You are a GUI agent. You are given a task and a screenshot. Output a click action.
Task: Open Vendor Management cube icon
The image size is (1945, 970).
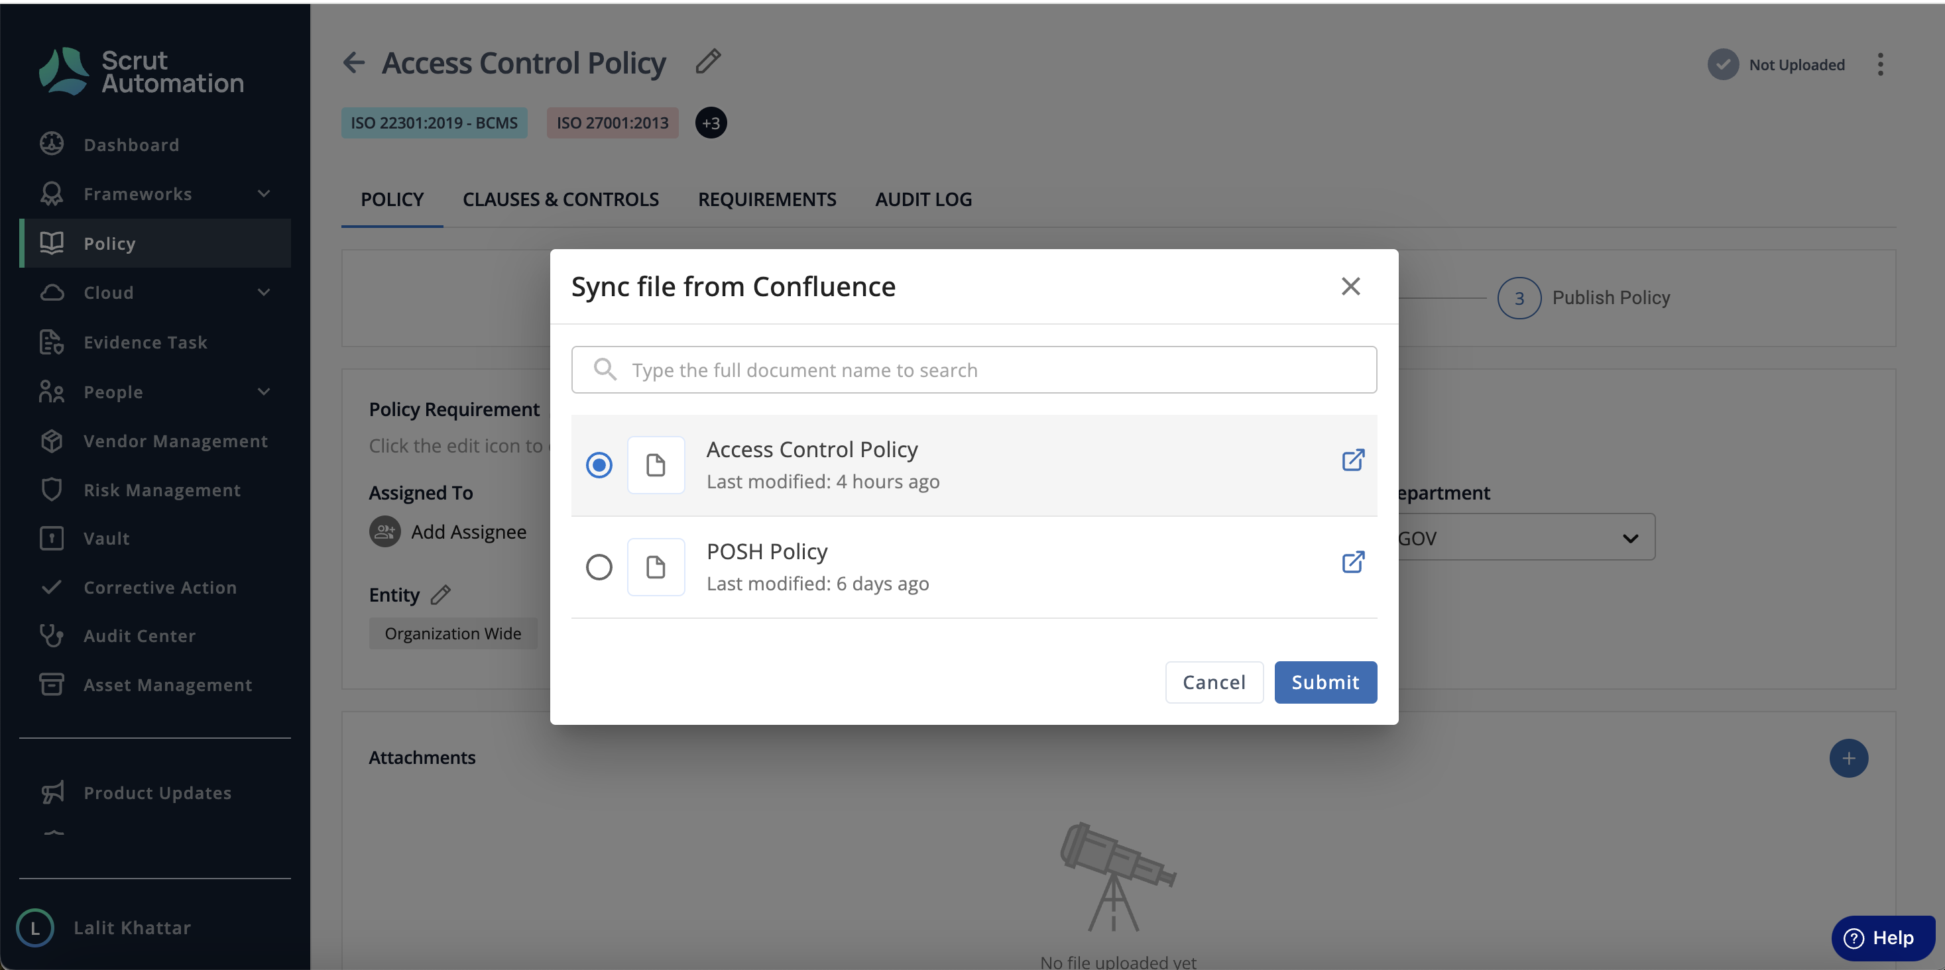[x=51, y=441]
